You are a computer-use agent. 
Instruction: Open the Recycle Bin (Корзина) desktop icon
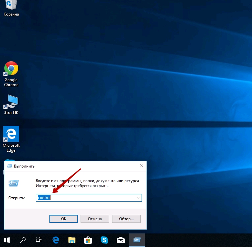[x=11, y=8]
